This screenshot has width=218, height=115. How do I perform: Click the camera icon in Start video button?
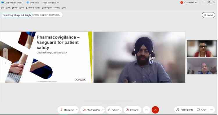tap(84, 110)
